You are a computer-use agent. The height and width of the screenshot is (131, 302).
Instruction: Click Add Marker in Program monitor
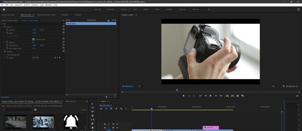coord(183,96)
